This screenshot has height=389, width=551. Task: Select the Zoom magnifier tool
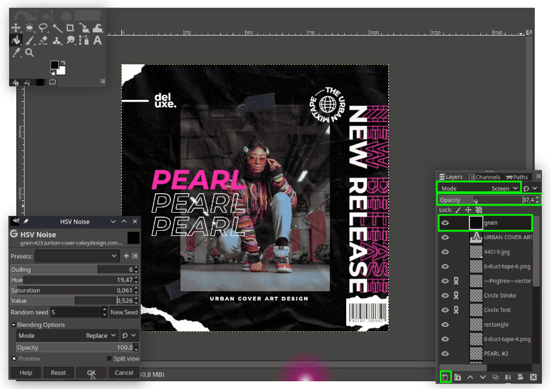click(x=30, y=53)
